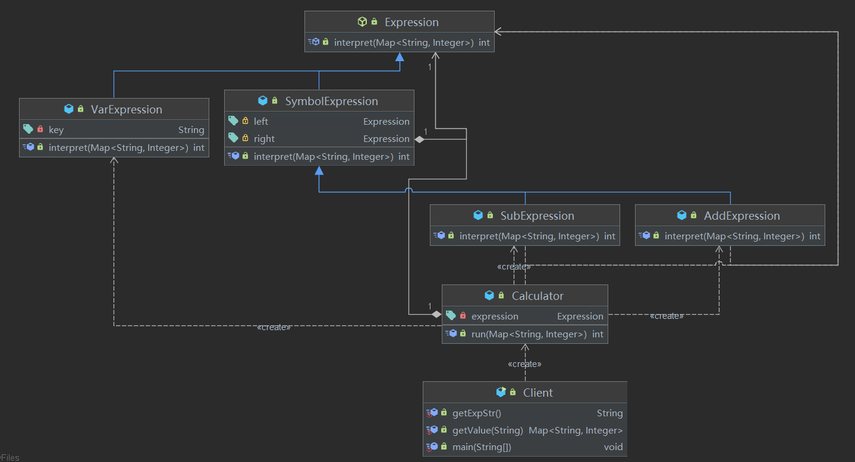
Task: Click void return type of main
Action: 614,447
